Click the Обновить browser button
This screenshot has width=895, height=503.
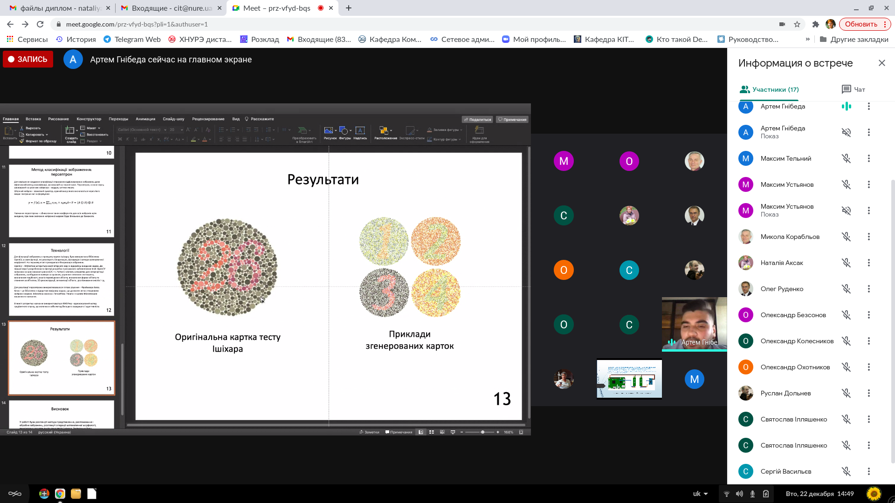861,24
